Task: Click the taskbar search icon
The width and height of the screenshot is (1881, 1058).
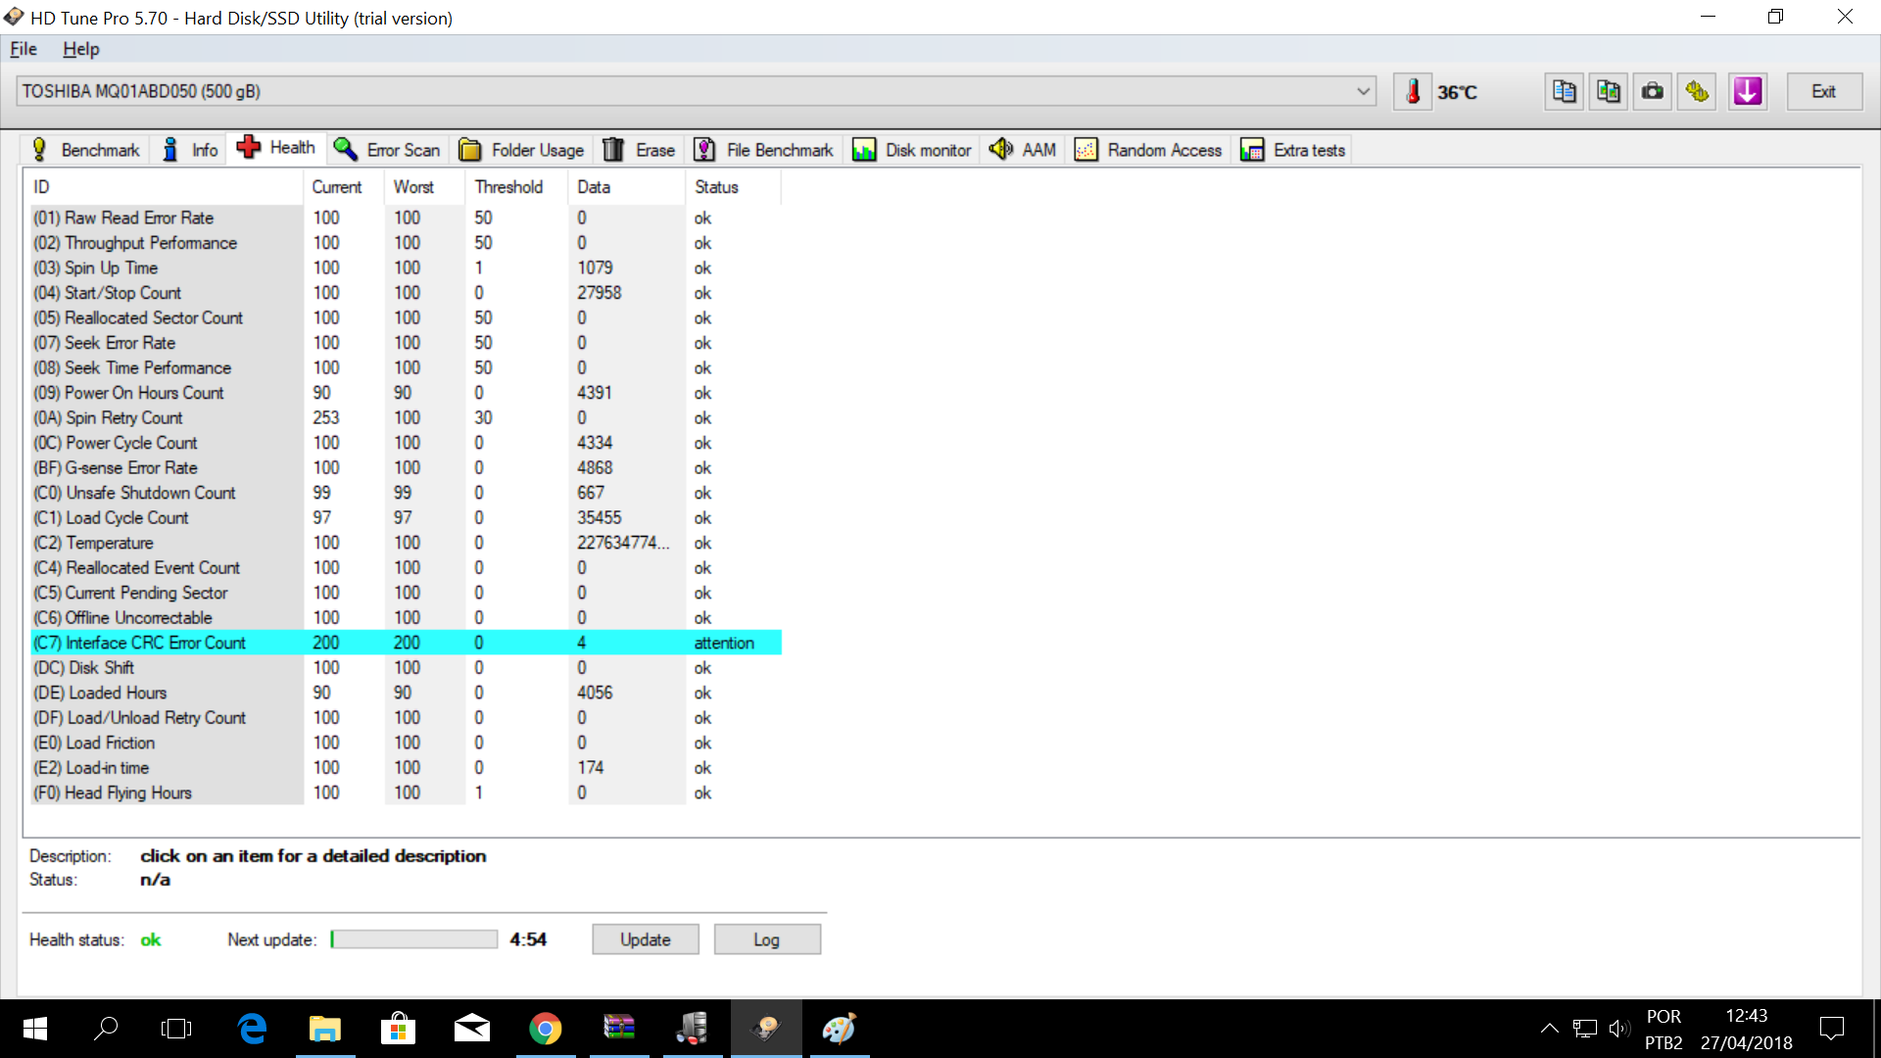Action: [106, 1029]
